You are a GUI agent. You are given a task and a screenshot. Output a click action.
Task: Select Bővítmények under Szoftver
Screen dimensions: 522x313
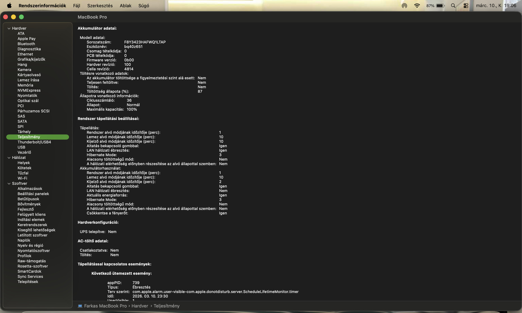(x=29, y=204)
